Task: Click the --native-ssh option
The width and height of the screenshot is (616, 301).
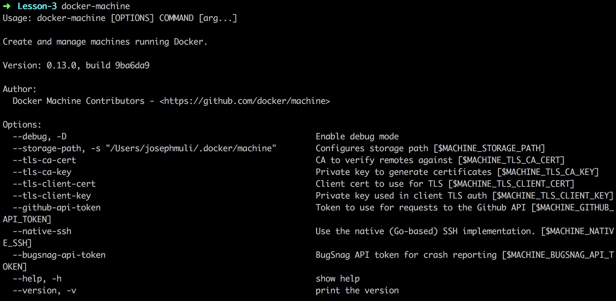Action: [x=42, y=231]
